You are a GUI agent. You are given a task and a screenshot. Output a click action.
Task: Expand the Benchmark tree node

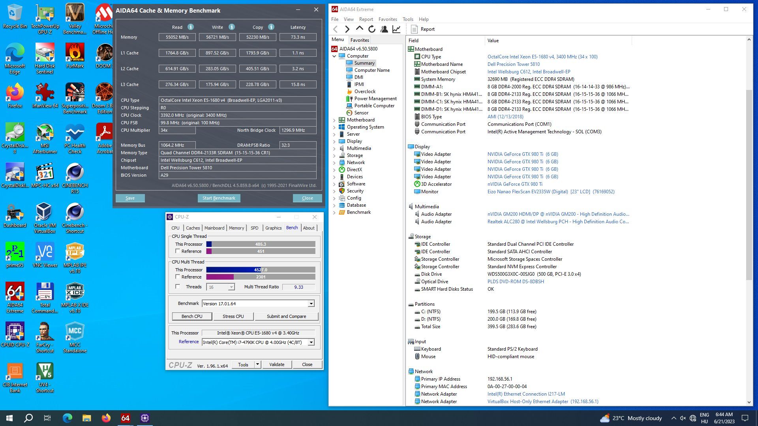click(x=334, y=212)
